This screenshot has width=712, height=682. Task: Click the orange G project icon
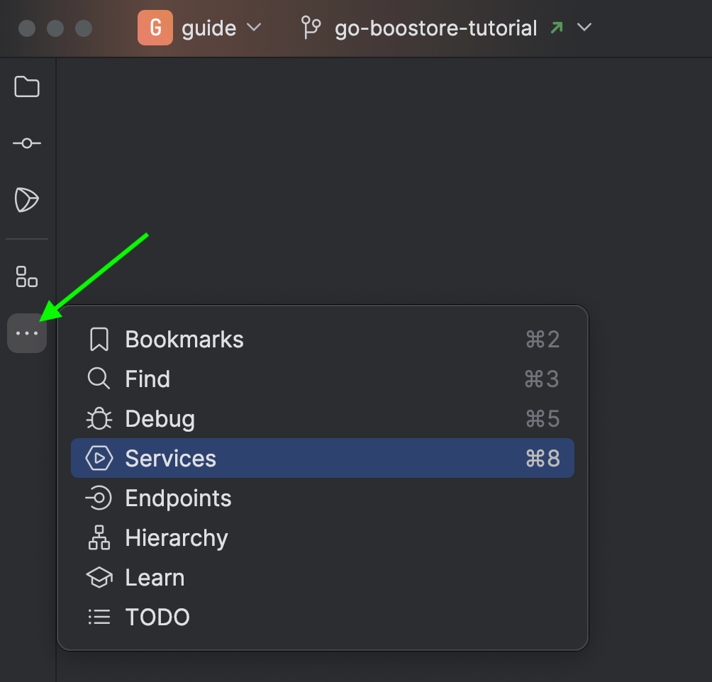(x=155, y=28)
